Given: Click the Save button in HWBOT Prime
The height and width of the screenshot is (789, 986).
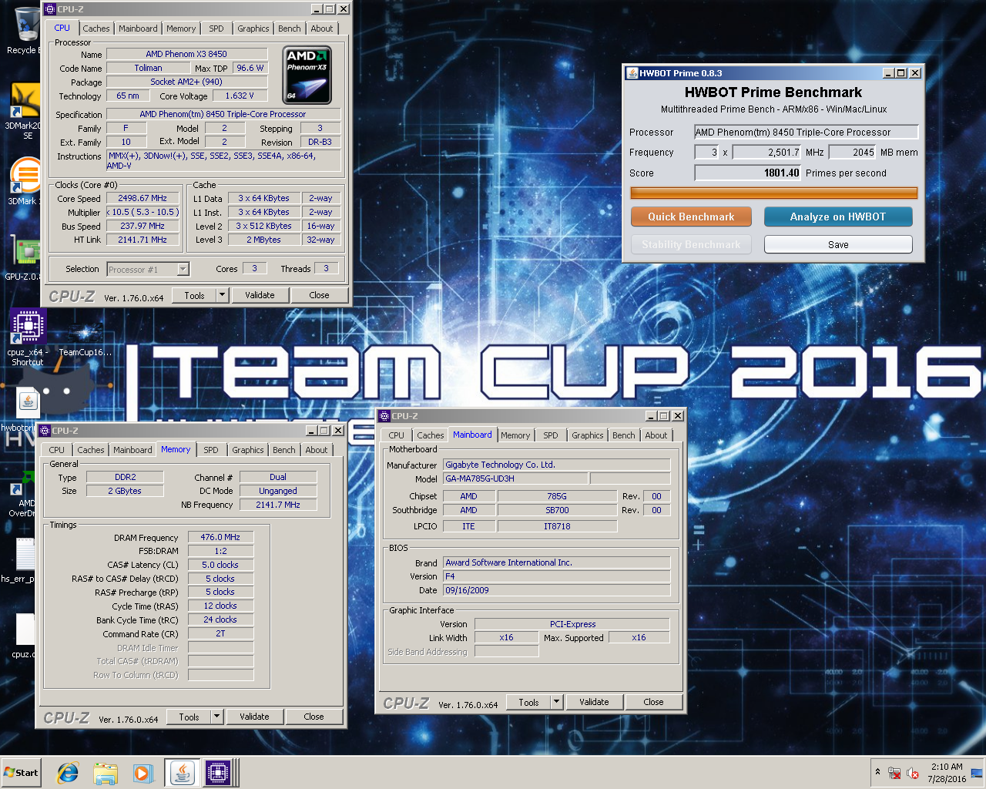Looking at the screenshot, I should point(838,244).
